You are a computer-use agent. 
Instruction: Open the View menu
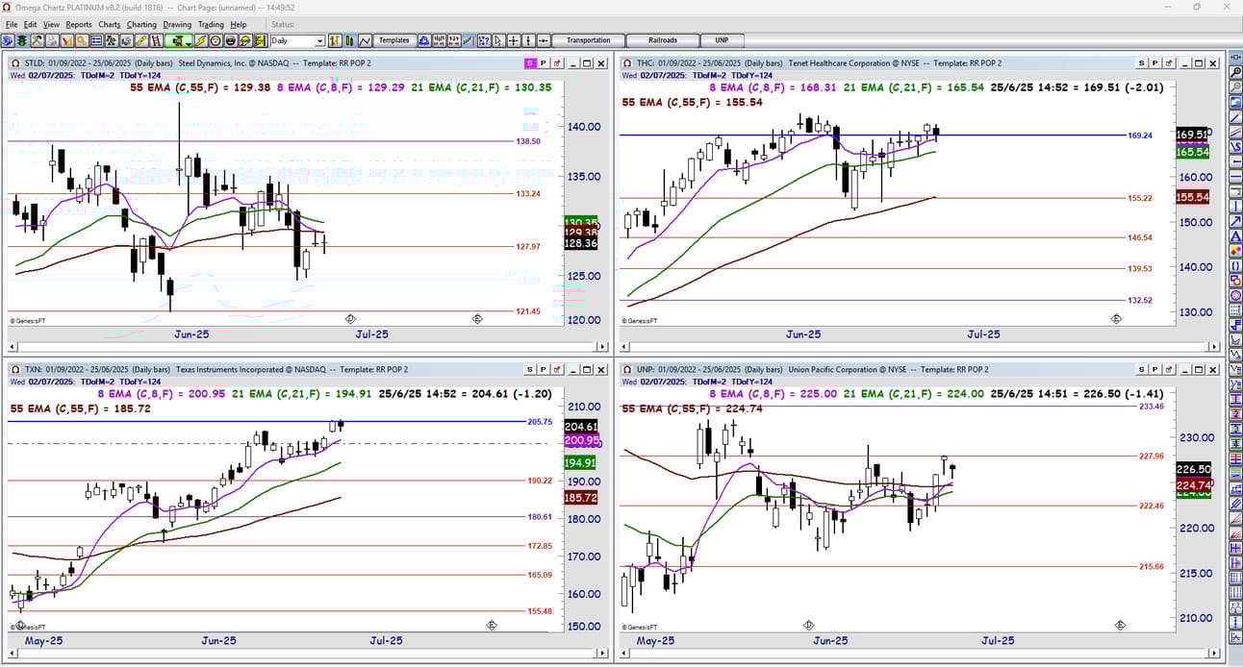(x=51, y=24)
